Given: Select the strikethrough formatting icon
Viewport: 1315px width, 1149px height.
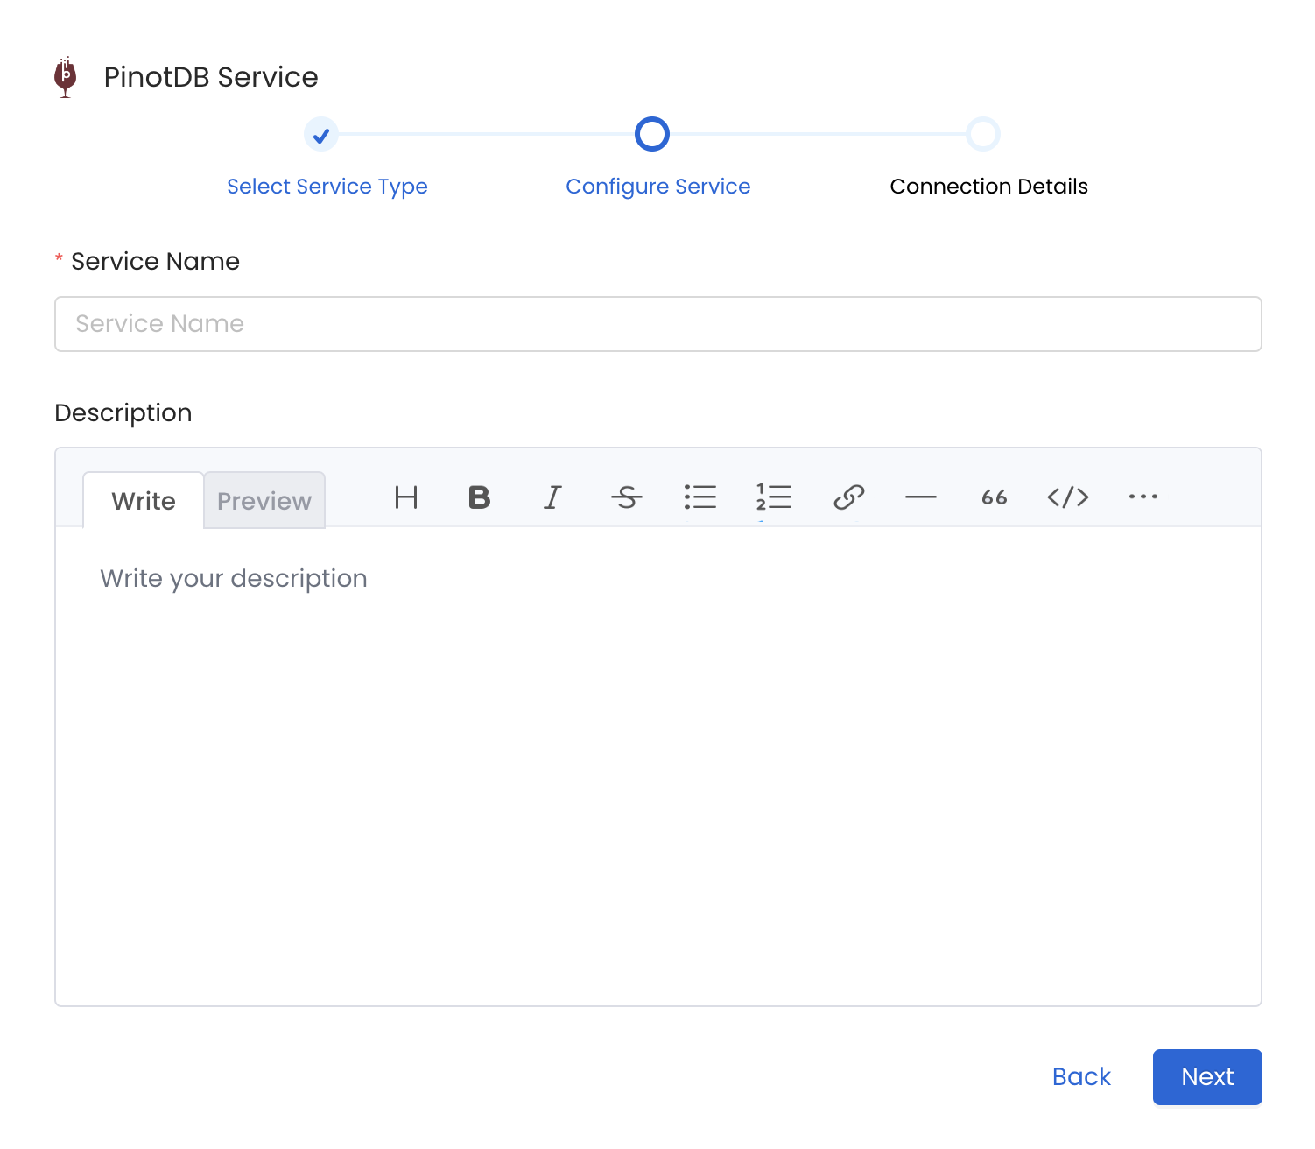Looking at the screenshot, I should [x=627, y=498].
